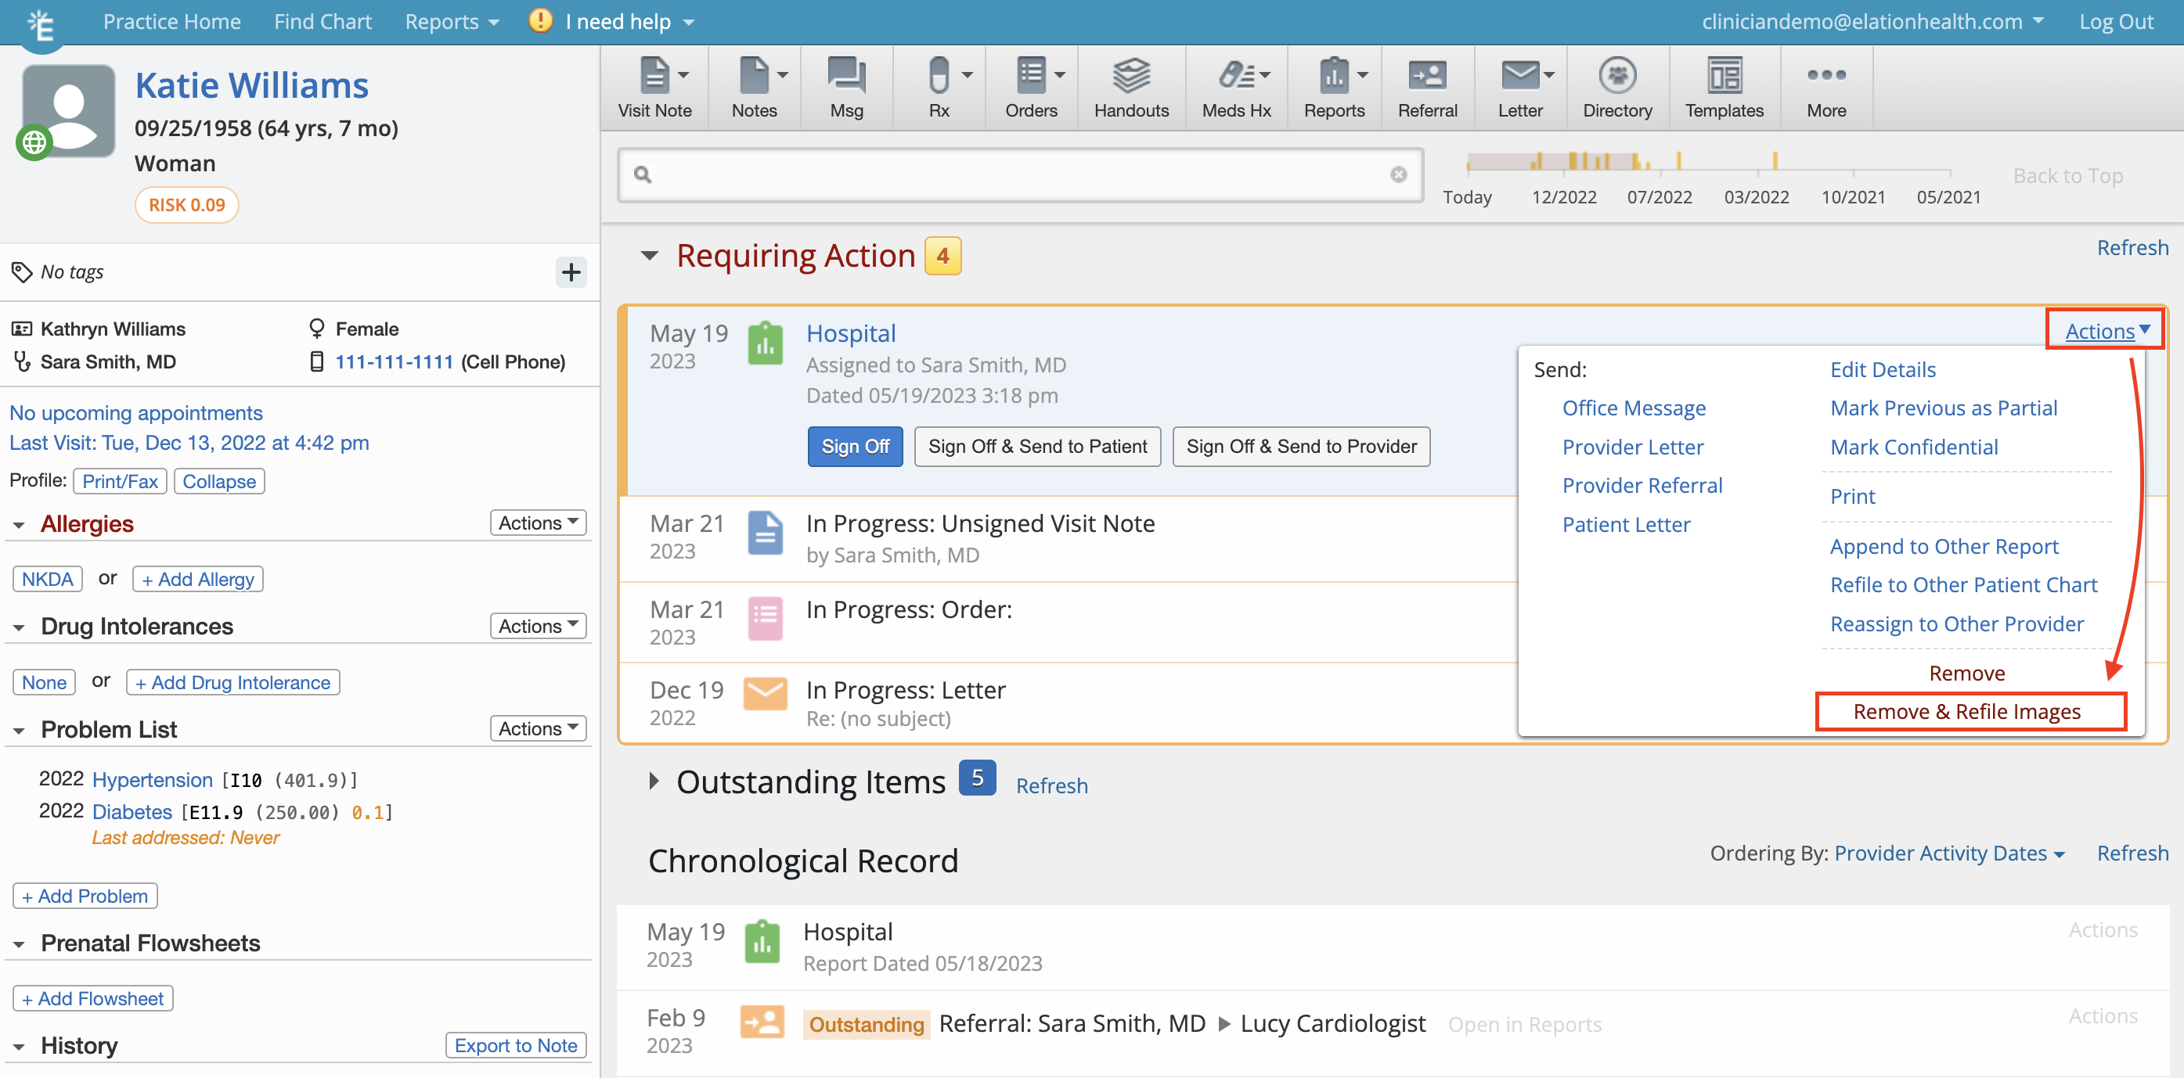Click Sign Off & Send to Patient
Screen dimensions: 2184x1078
point(1037,446)
